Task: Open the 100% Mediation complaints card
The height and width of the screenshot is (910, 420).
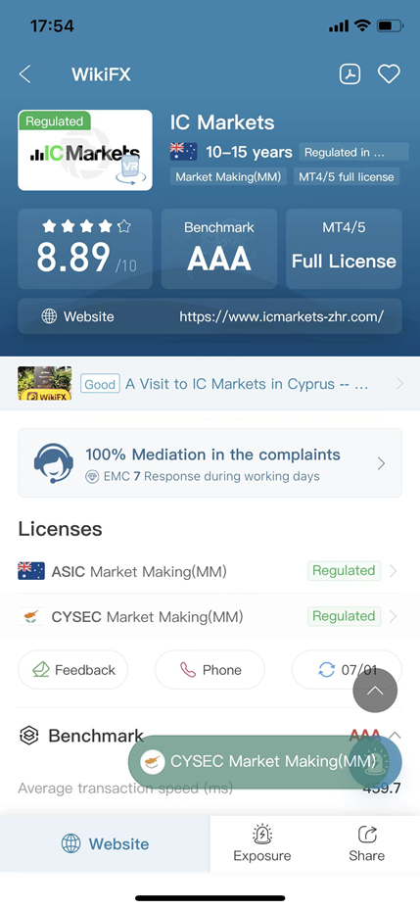Action: coord(210,463)
